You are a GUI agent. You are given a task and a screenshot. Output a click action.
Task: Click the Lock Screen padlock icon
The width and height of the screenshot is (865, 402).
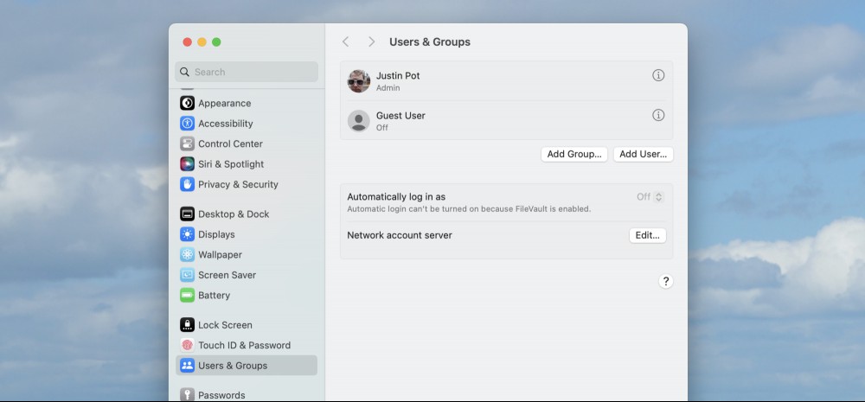point(187,325)
